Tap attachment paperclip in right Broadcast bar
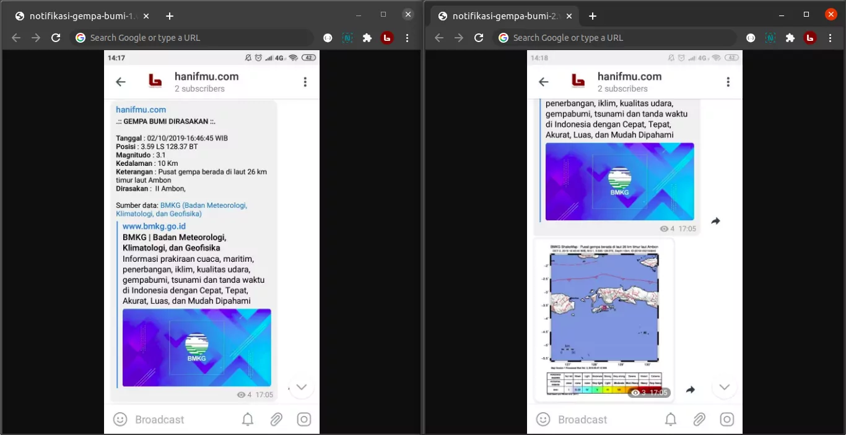The width and height of the screenshot is (846, 435). (699, 420)
